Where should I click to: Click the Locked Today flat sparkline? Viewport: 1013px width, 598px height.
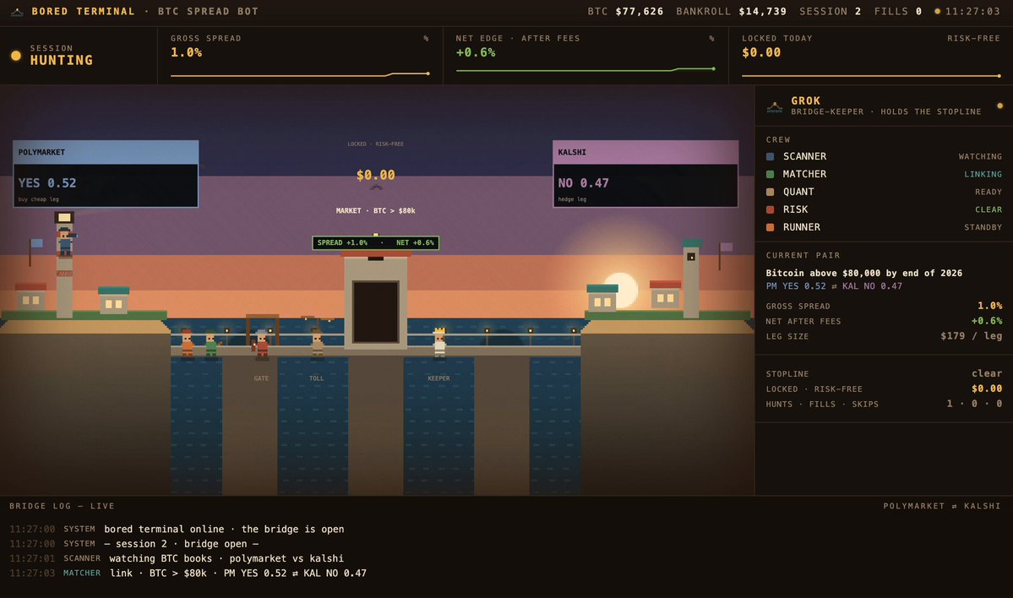[871, 75]
